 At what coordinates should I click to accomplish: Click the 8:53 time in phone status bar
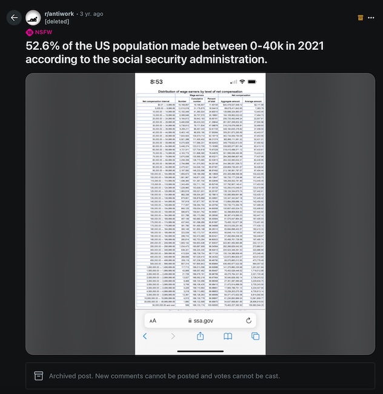point(157,82)
